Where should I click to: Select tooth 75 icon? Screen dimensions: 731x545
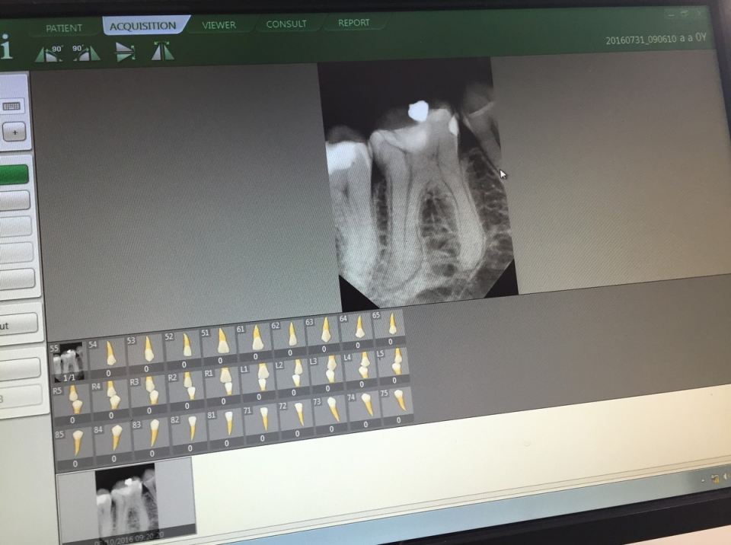[x=397, y=406]
